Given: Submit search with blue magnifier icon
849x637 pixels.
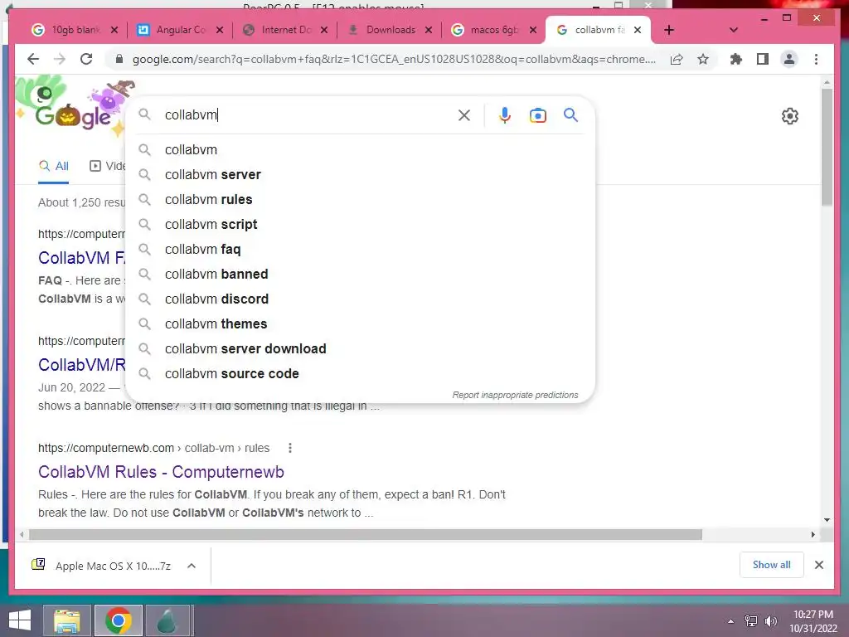Looking at the screenshot, I should click(x=570, y=114).
